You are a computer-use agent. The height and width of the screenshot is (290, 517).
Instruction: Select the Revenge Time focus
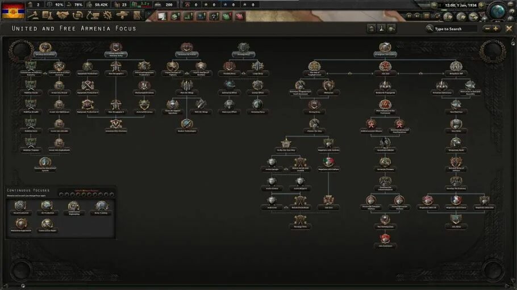300,221
